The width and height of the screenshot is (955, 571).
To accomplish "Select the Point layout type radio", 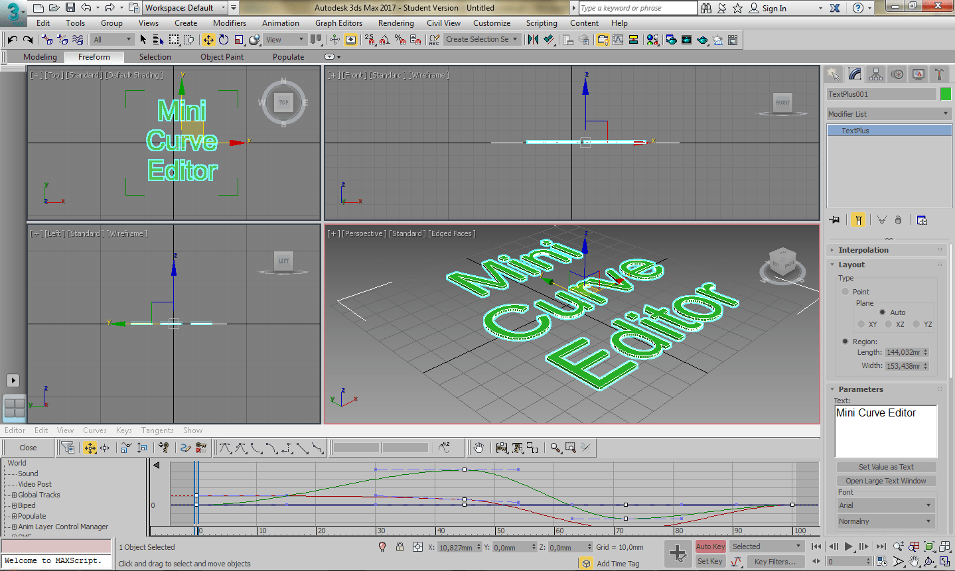I will point(845,292).
